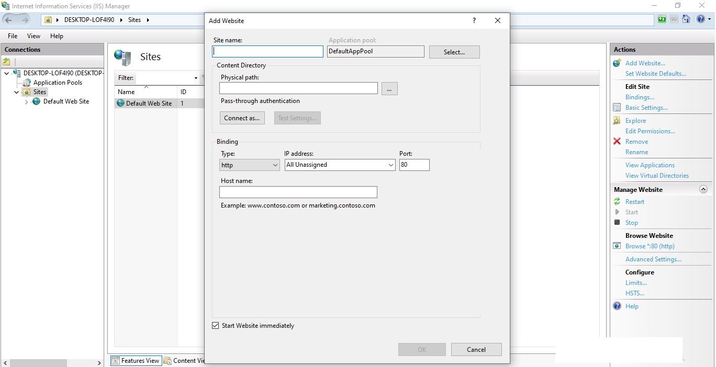The height and width of the screenshot is (367, 716).
Task: Click the Add Website globe icon
Action: click(617, 63)
